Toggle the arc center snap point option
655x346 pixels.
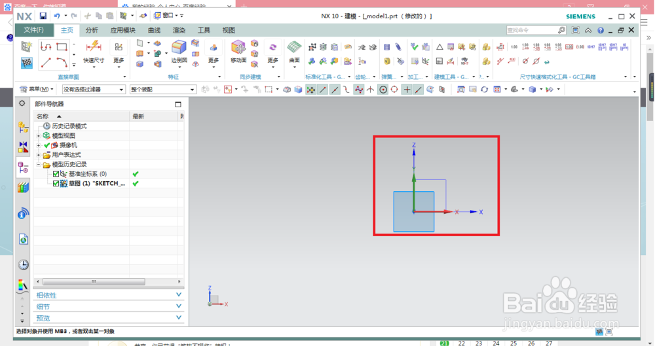383,90
